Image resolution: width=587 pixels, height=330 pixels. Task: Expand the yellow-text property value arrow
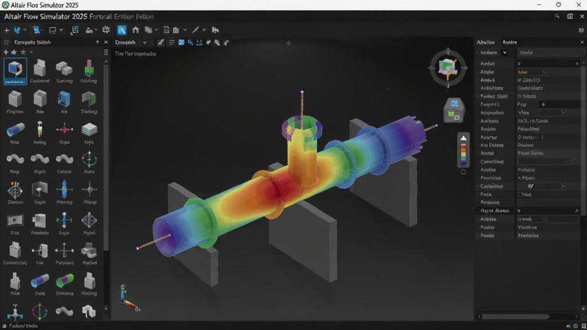point(544,72)
